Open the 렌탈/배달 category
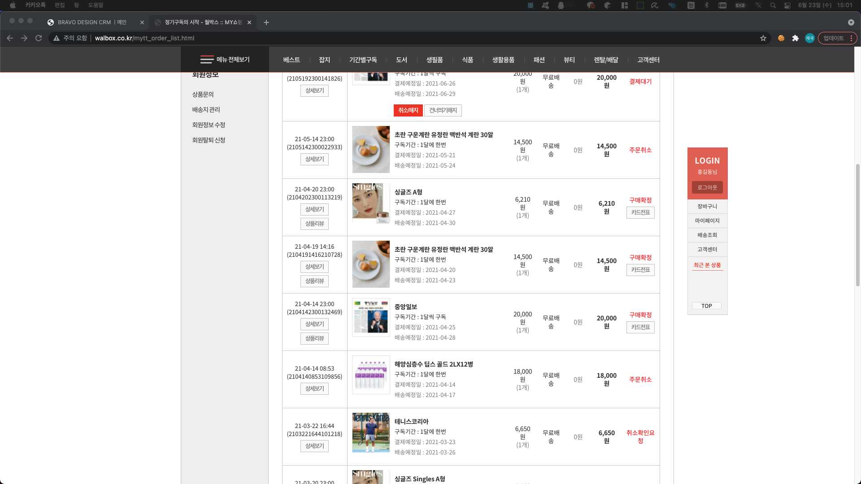Viewport: 861px width, 484px height. coord(606,60)
